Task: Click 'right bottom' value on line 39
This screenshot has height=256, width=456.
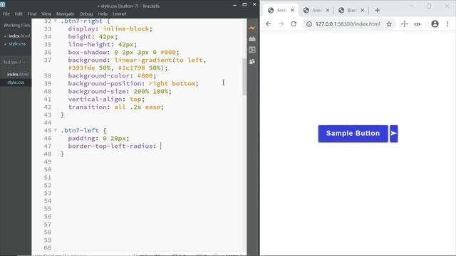Action: [172, 84]
